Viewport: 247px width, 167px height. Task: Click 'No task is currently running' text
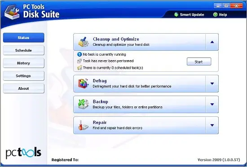coord(105,54)
